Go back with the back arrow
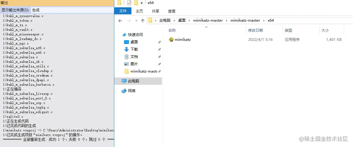Screen dimensions: 353x147 pos(120,20)
